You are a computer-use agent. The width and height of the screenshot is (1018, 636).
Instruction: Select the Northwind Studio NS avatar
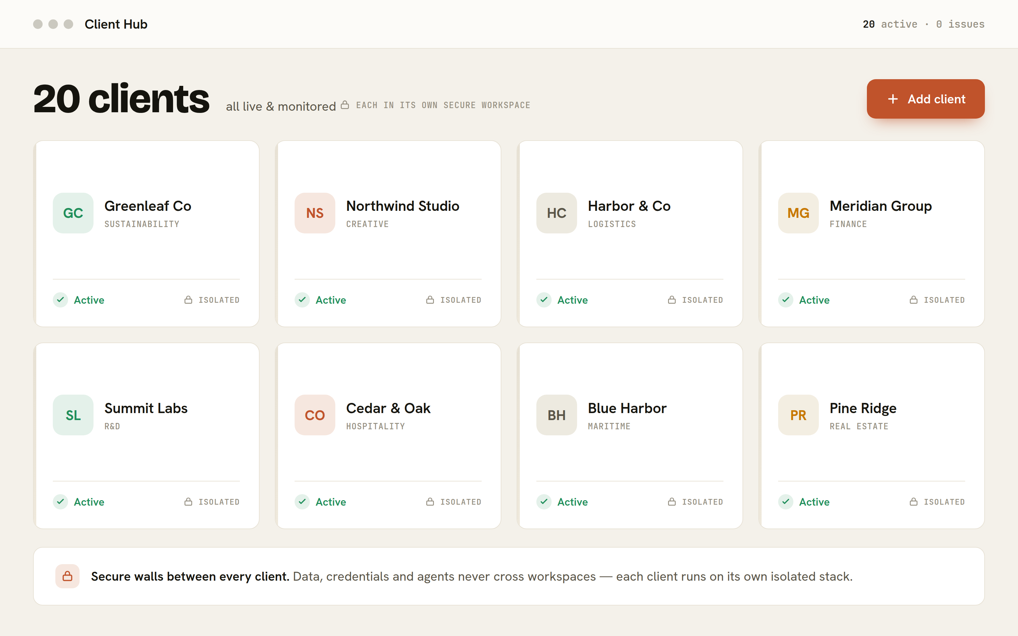click(315, 213)
